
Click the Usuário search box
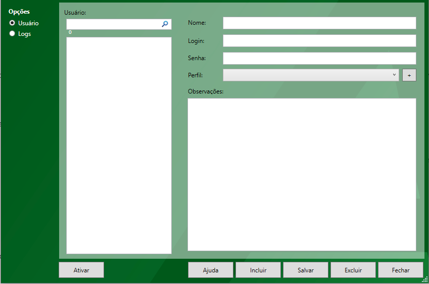(114, 24)
